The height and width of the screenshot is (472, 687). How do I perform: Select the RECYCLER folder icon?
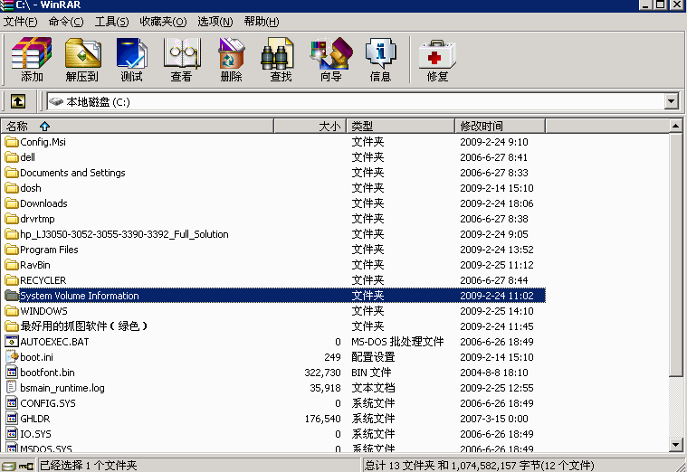coord(12,280)
